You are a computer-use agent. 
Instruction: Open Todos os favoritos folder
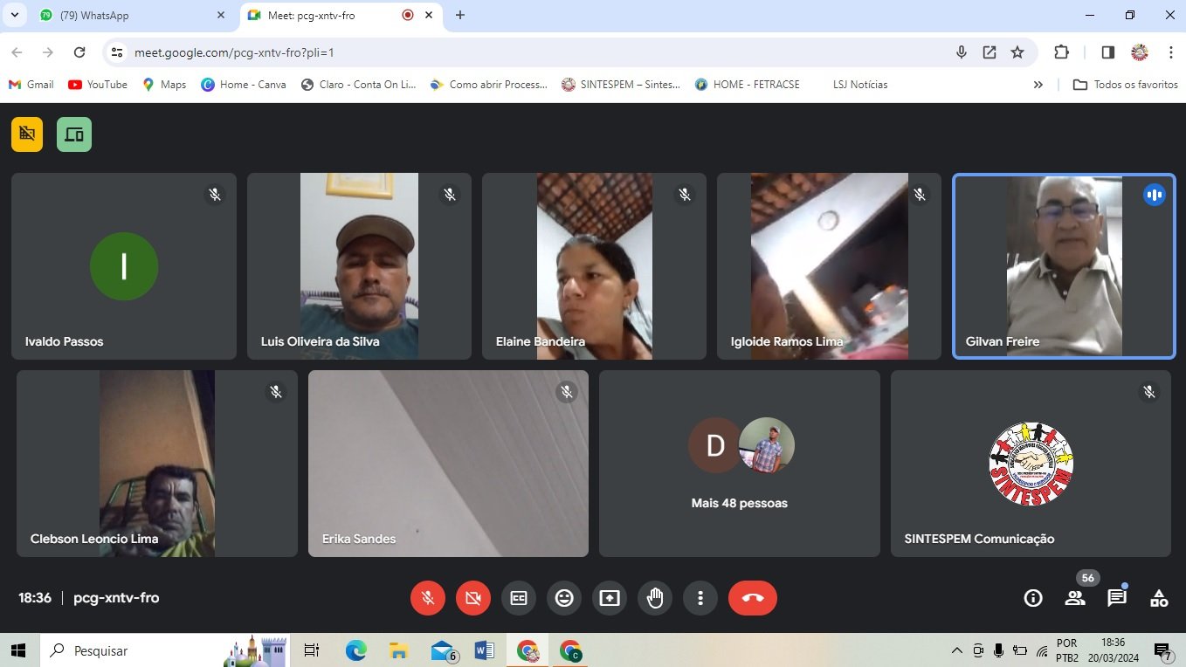tap(1125, 85)
